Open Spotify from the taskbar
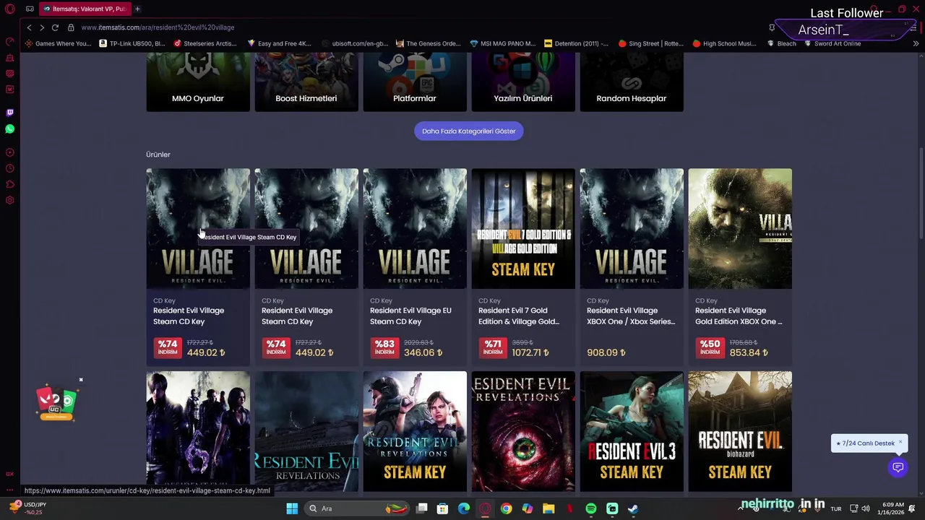Screen dimensions: 925x520 (591, 508)
